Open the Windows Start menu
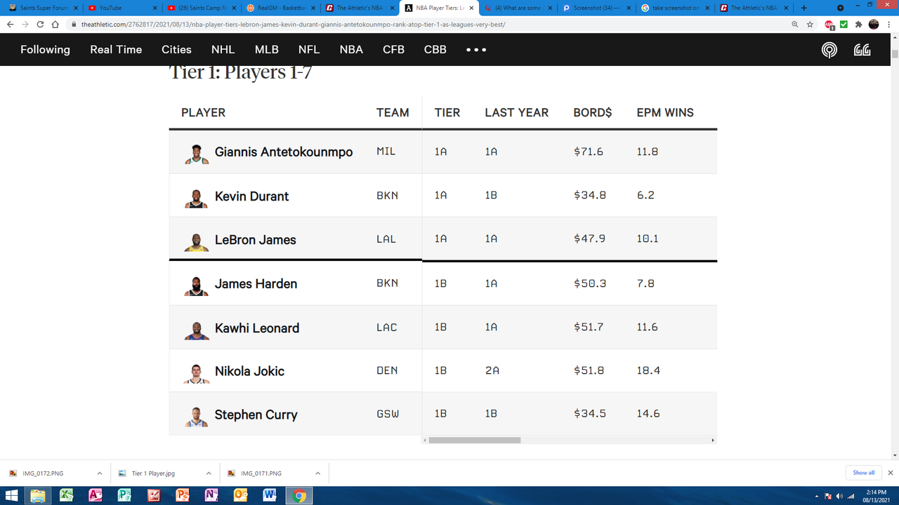Image resolution: width=899 pixels, height=505 pixels. [12, 496]
